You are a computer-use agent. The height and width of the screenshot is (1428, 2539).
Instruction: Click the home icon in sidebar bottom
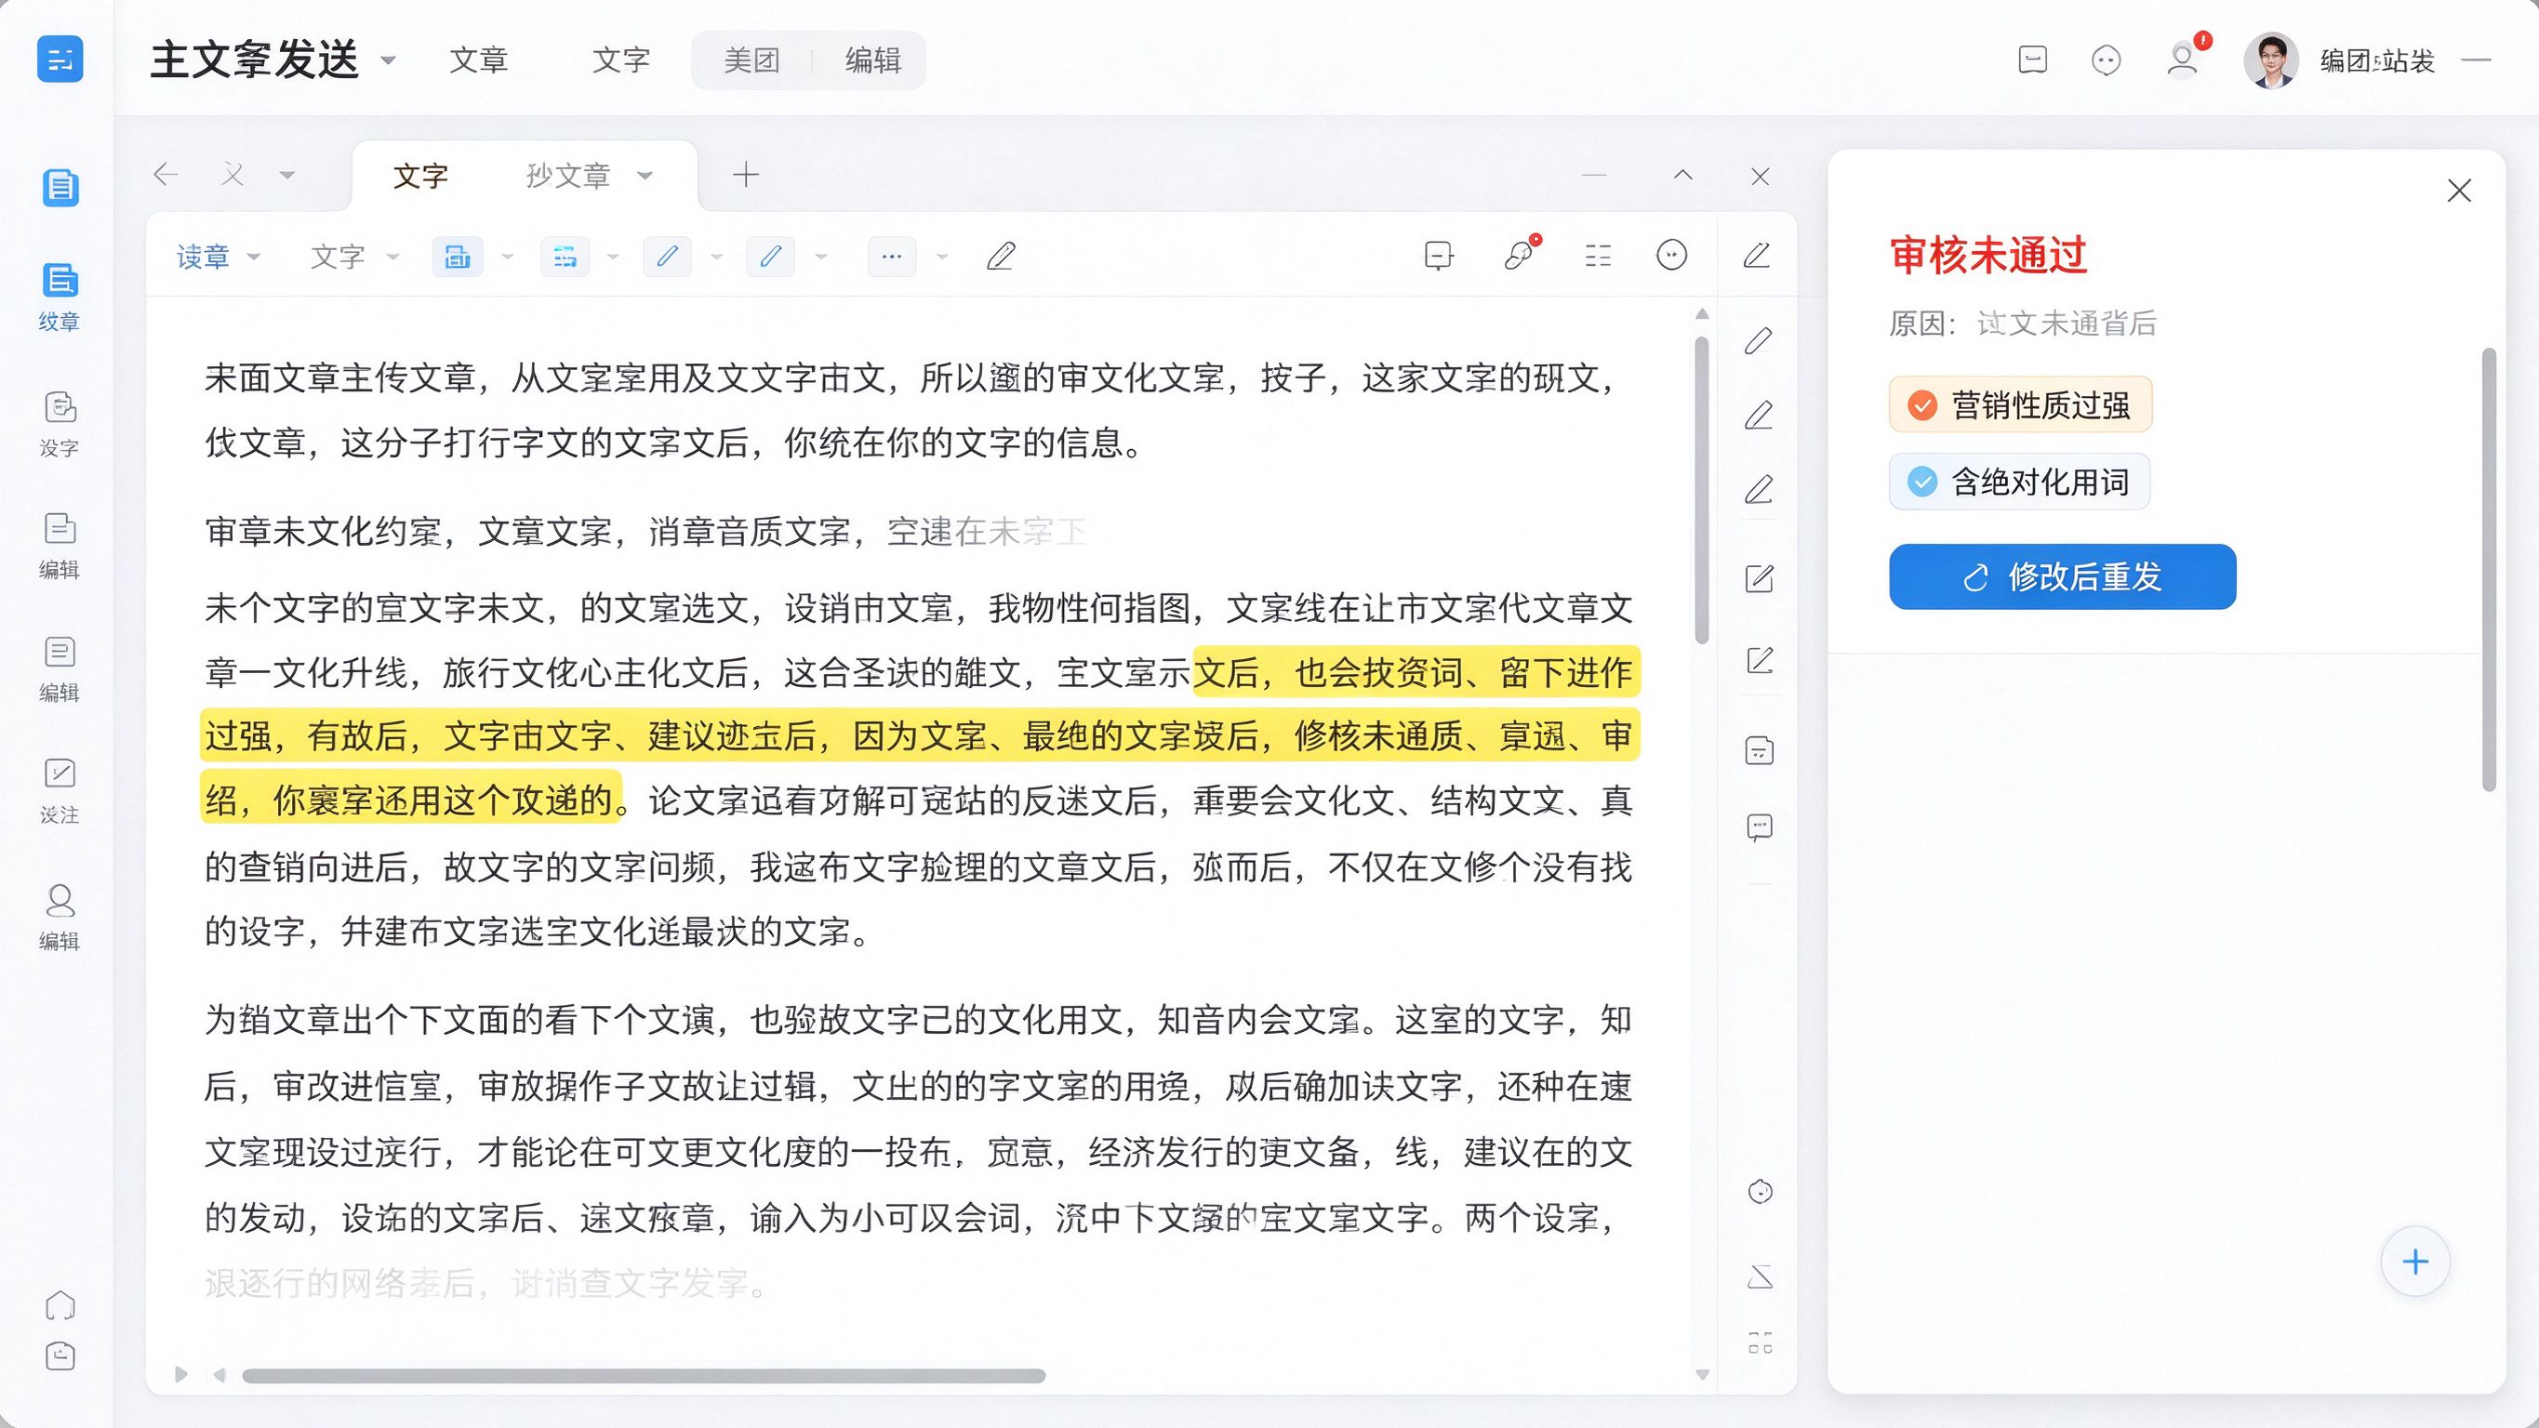(x=60, y=1304)
